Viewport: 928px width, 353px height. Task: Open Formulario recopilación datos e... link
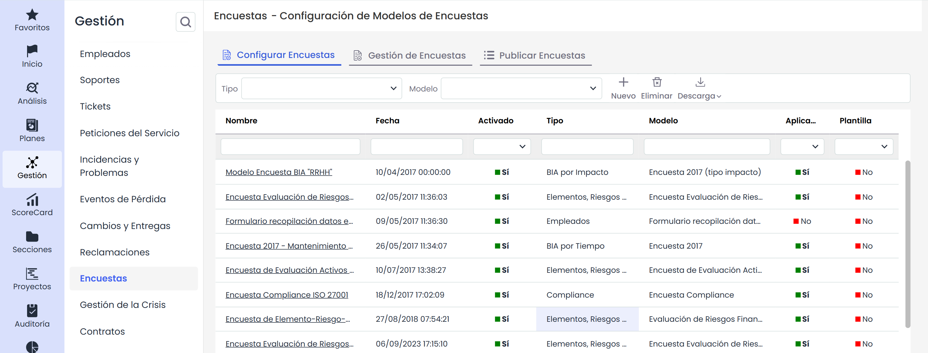(289, 221)
